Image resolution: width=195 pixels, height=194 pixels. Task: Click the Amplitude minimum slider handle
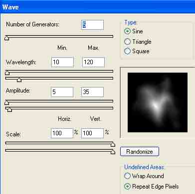[x=6, y=102]
